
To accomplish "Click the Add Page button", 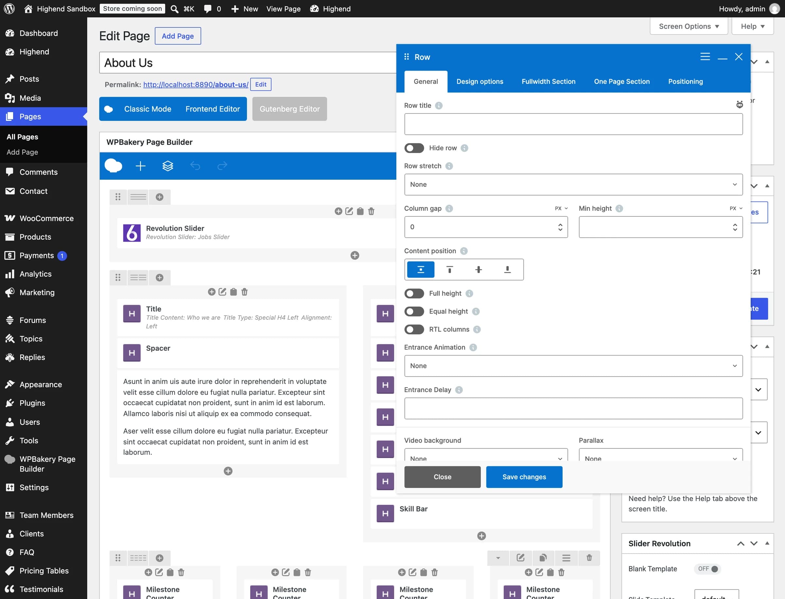I will coord(178,36).
